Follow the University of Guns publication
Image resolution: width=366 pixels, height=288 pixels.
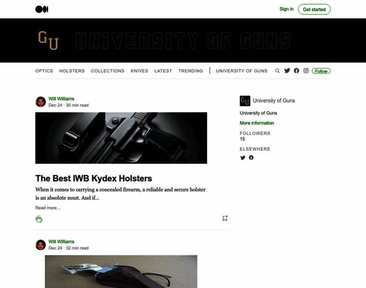point(321,71)
